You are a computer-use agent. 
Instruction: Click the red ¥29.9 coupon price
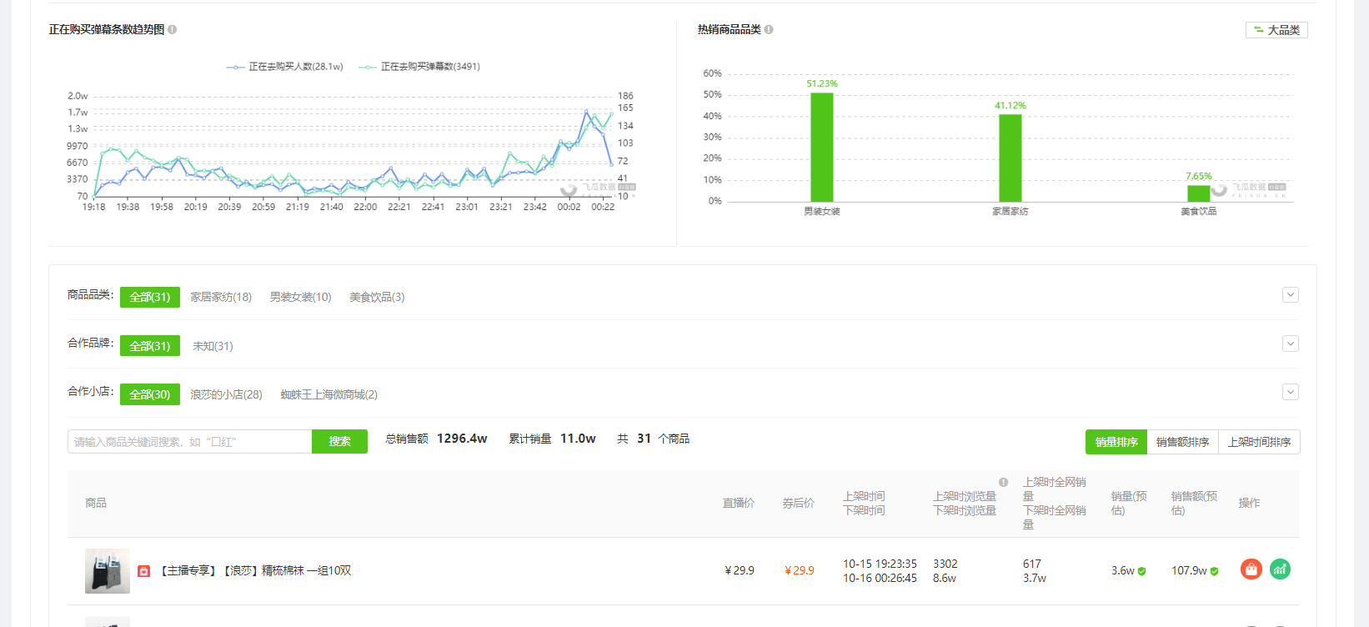click(800, 571)
